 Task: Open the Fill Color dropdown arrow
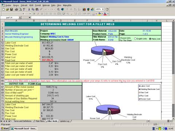pyautogui.click(x=102, y=14)
